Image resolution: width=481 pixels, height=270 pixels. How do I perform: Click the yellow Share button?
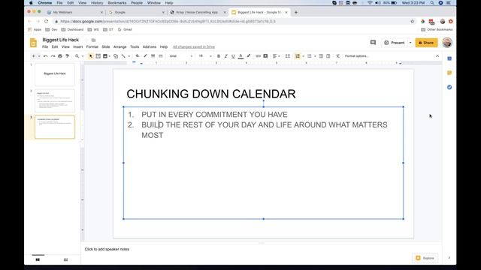point(426,43)
